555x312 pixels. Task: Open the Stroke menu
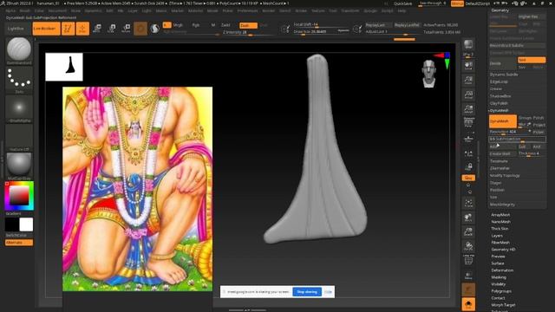click(x=301, y=11)
